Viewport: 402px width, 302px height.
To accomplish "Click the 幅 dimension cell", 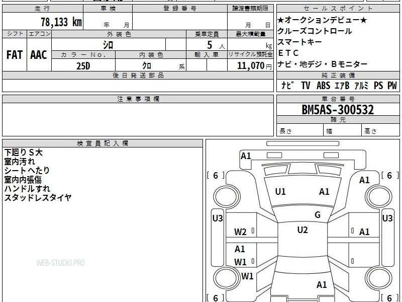I will click(x=343, y=131).
